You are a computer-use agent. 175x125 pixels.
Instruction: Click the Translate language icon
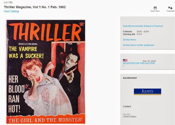tap(170, 8)
